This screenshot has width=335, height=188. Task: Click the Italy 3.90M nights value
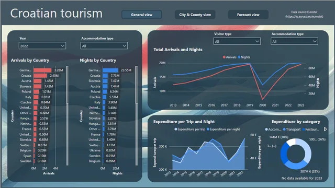click(113, 102)
